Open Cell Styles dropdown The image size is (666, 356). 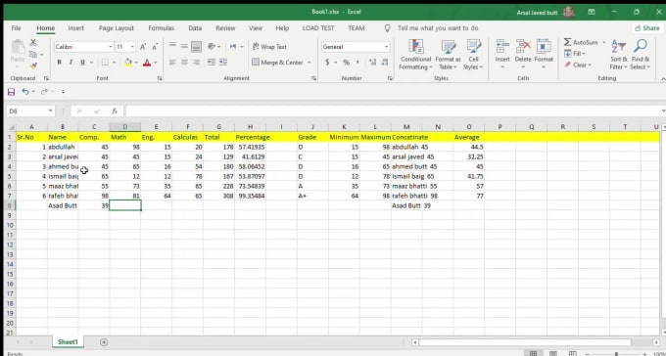point(473,55)
